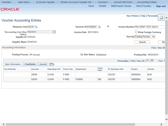The width and height of the screenshot is (168, 126).
Task: Open New Window link
Action: tap(133, 16)
